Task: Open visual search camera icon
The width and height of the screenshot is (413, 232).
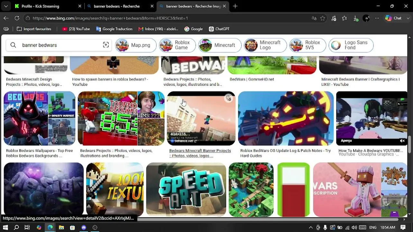Action: (x=106, y=45)
